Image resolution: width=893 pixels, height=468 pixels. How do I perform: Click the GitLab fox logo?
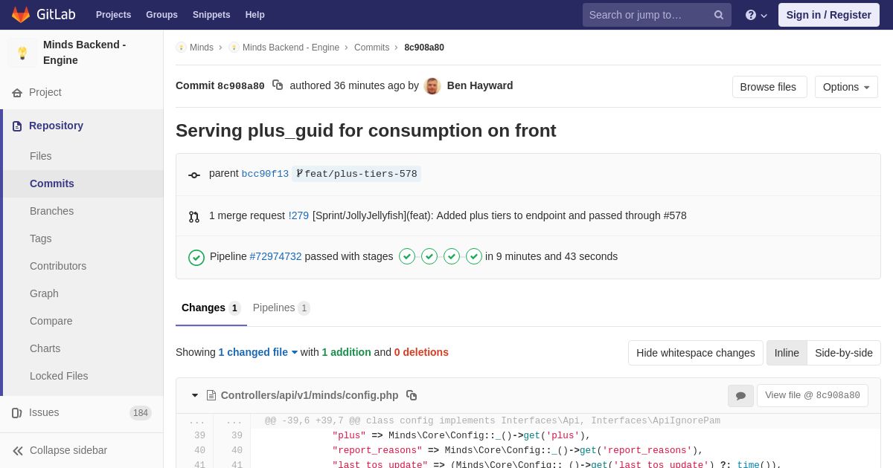pos(21,15)
